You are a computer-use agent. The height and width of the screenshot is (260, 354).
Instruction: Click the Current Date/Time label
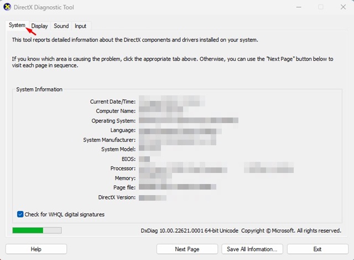[113, 101]
